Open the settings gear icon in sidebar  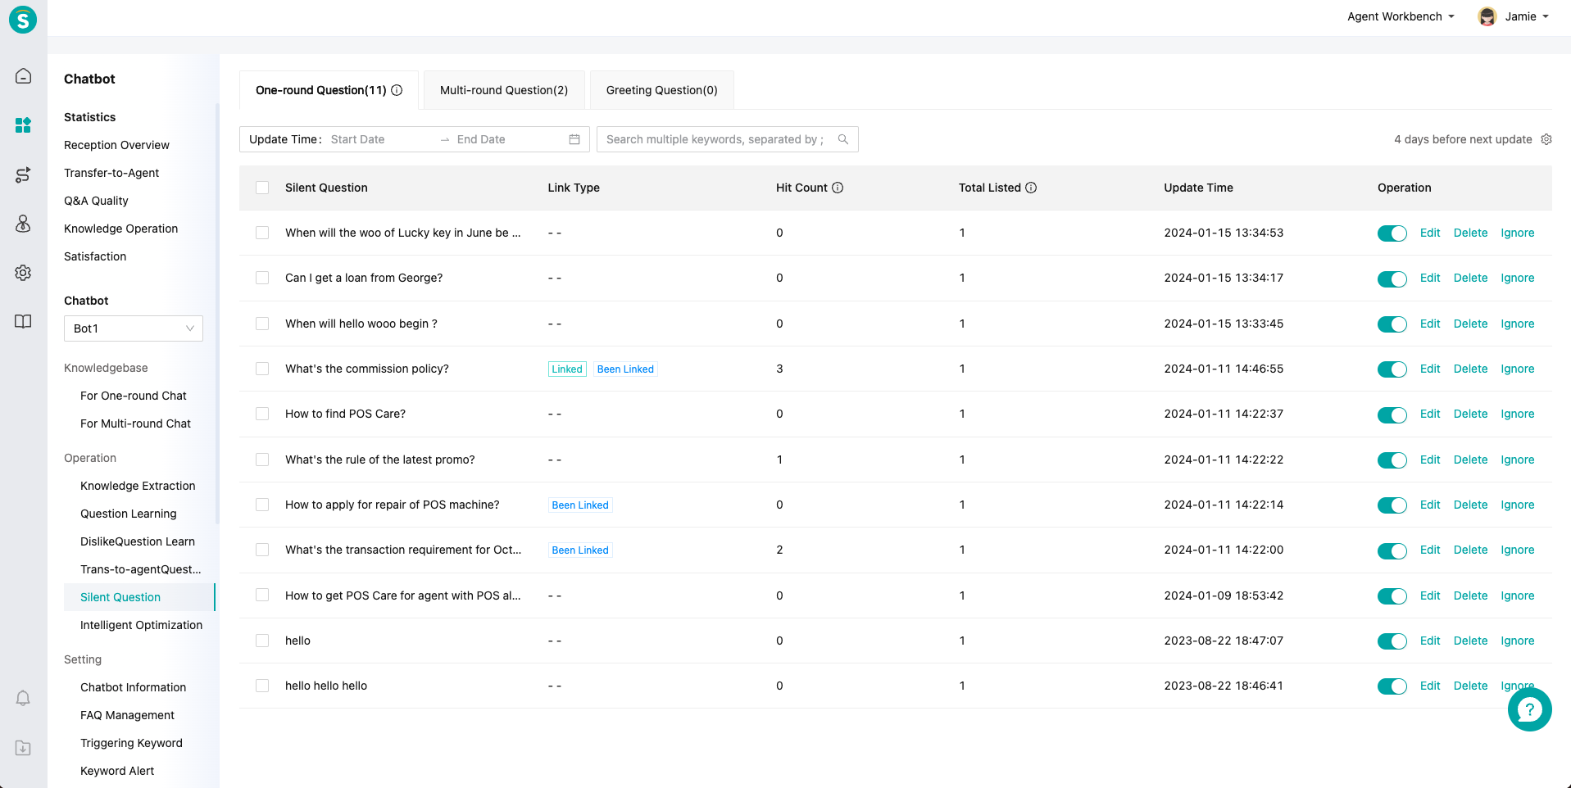pos(23,273)
